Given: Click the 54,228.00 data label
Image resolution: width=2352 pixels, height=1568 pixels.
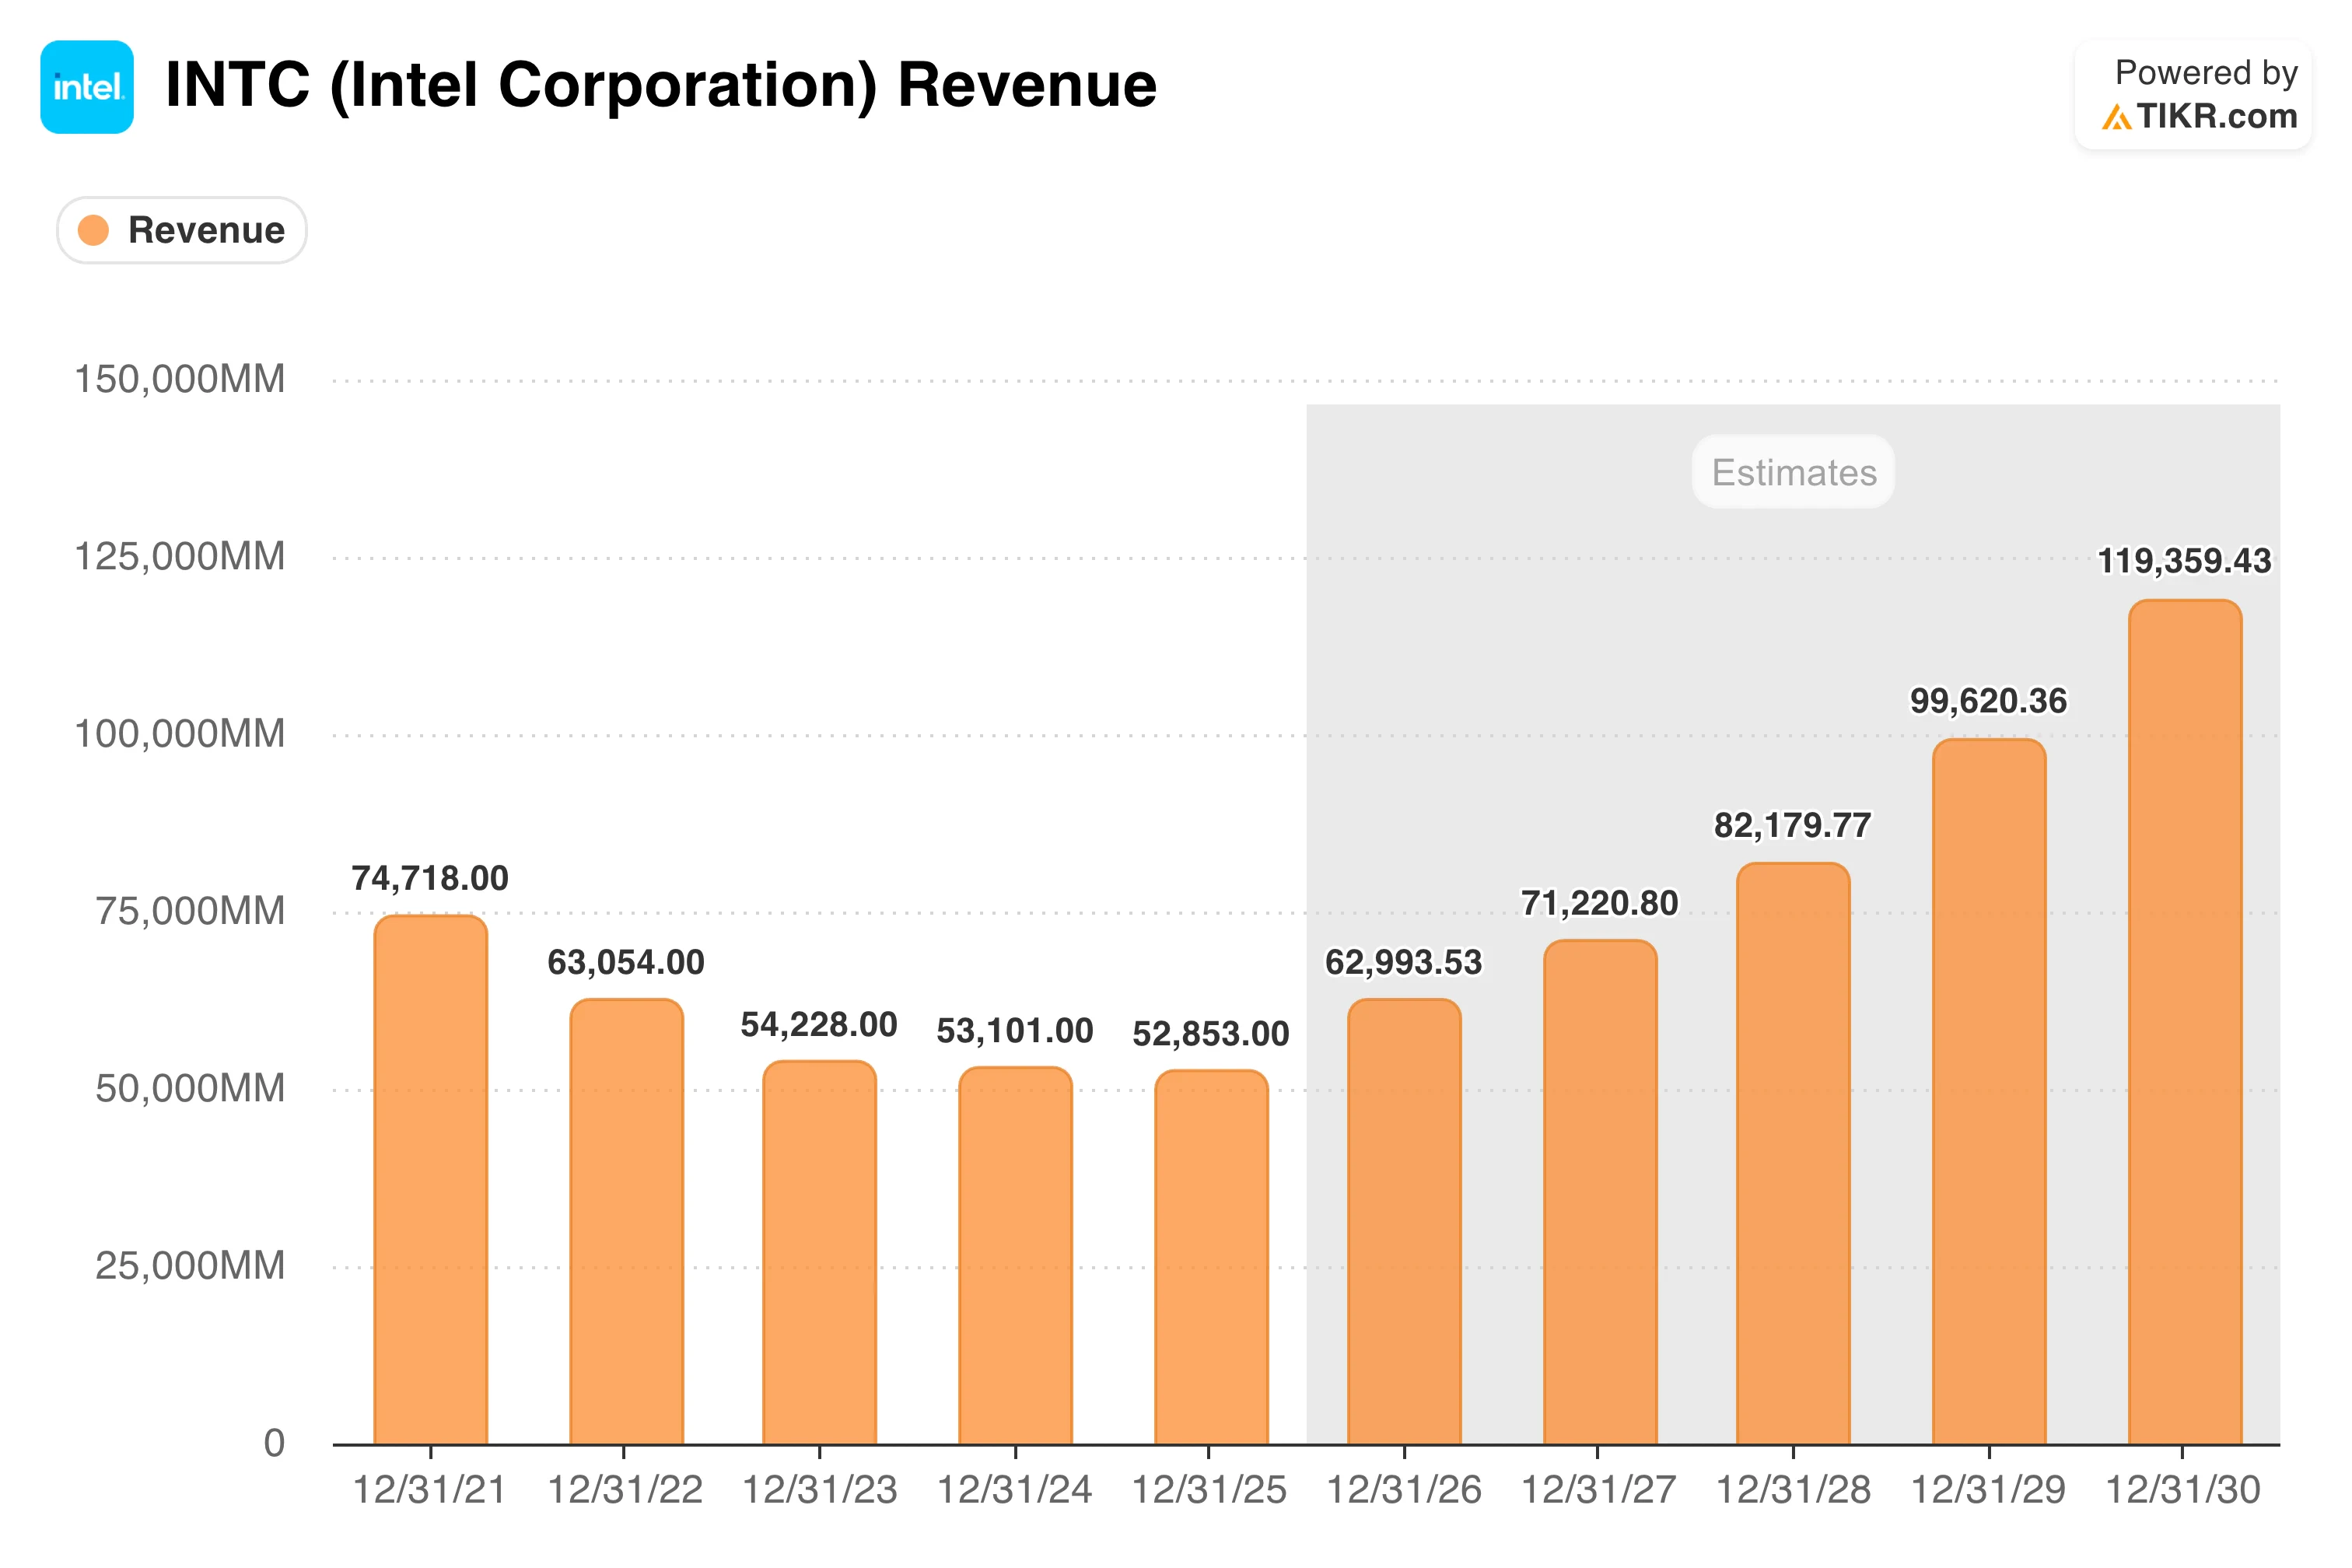Looking at the screenshot, I should [819, 1024].
